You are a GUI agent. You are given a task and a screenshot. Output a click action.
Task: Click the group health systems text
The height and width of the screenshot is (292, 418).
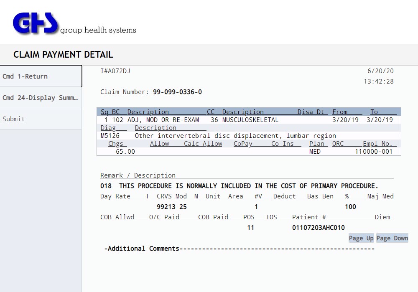(98, 30)
